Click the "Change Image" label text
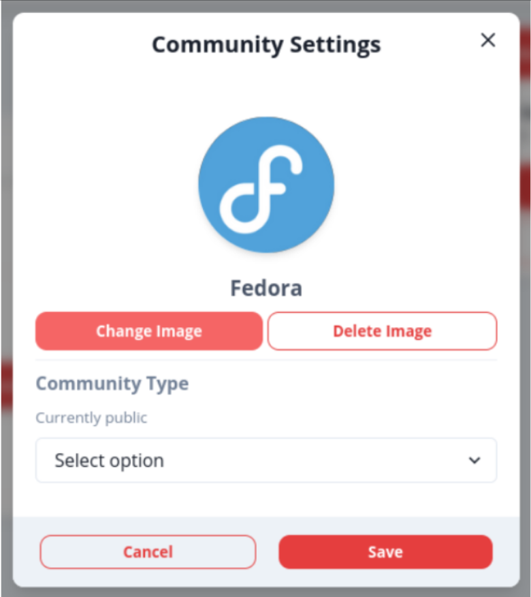 click(x=149, y=331)
